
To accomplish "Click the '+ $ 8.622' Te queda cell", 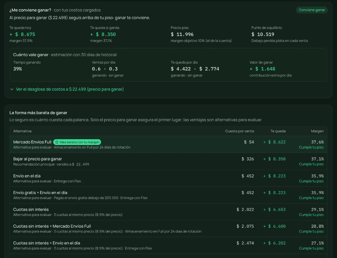I will pyautogui.click(x=274, y=142).
